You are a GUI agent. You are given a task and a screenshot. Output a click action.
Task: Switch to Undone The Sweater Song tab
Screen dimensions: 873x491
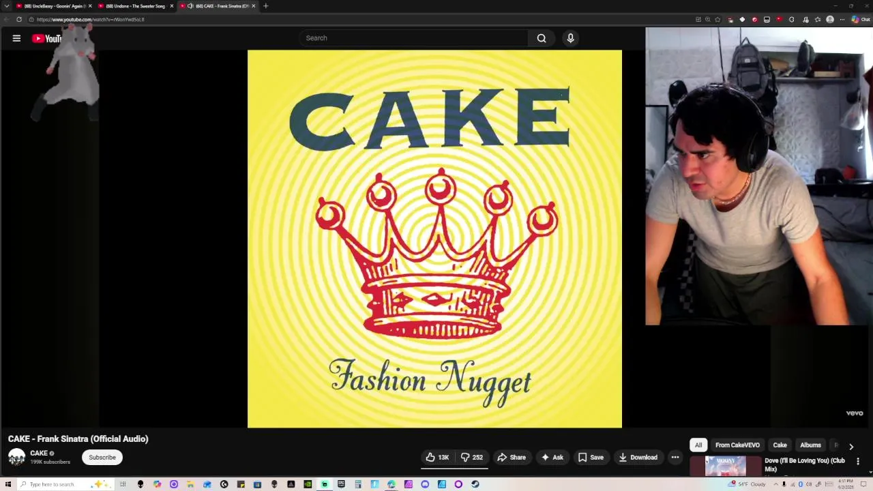pos(135,6)
